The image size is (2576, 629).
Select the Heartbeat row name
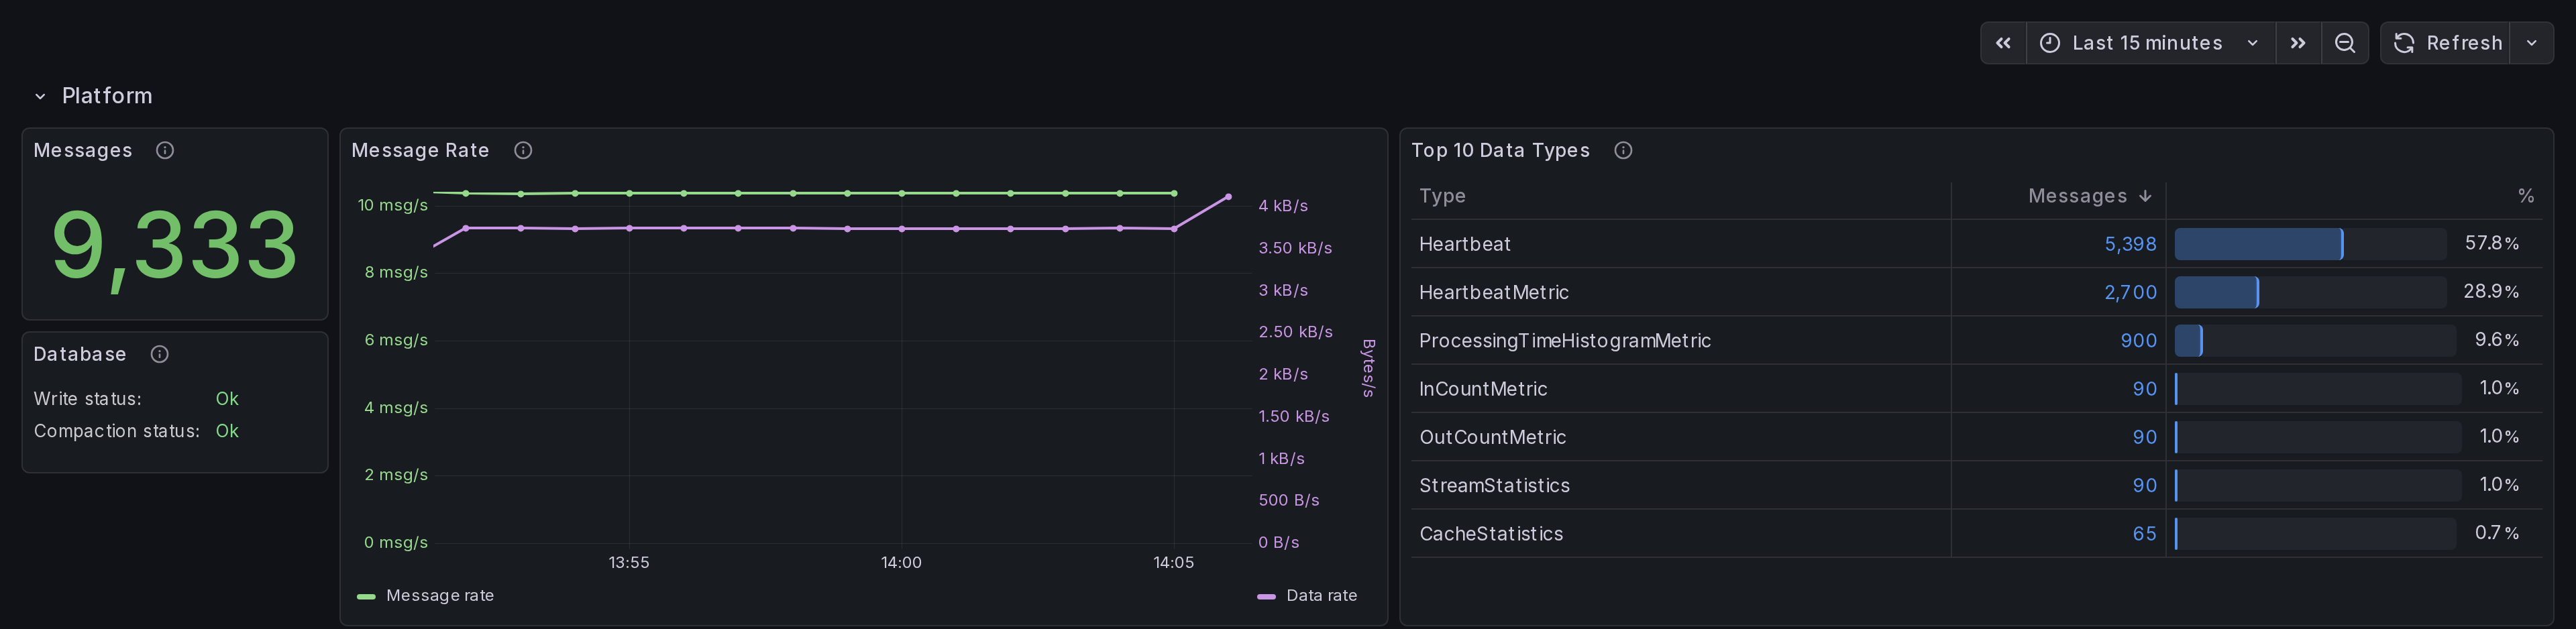[1464, 244]
